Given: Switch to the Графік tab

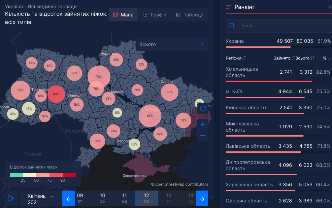Looking at the screenshot, I should pyautogui.click(x=154, y=15).
